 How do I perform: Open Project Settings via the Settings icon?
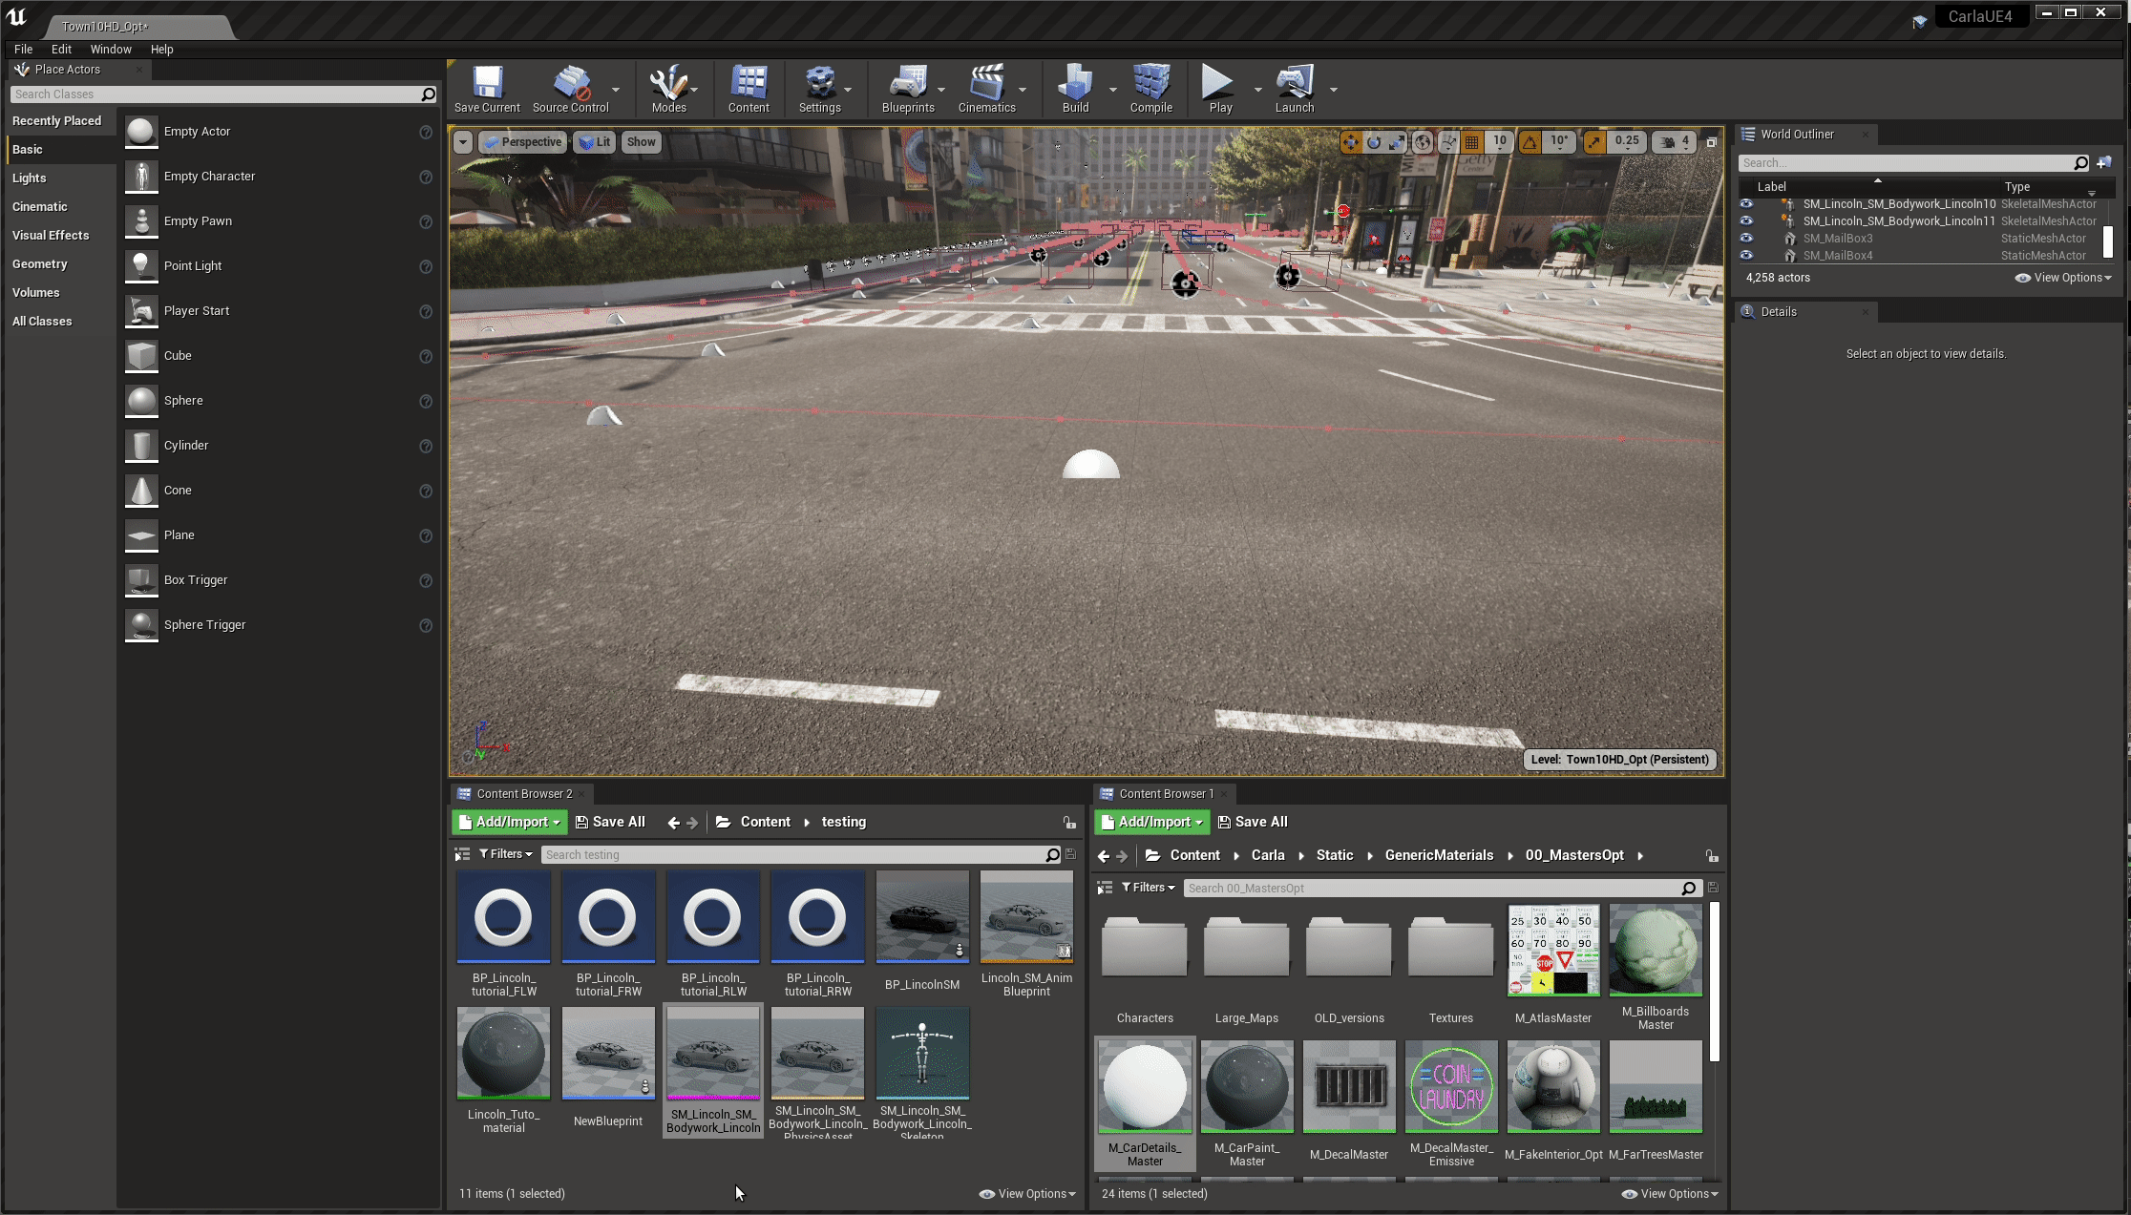[x=821, y=88]
